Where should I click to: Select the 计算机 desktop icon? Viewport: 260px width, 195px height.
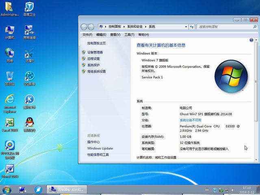coord(10,32)
